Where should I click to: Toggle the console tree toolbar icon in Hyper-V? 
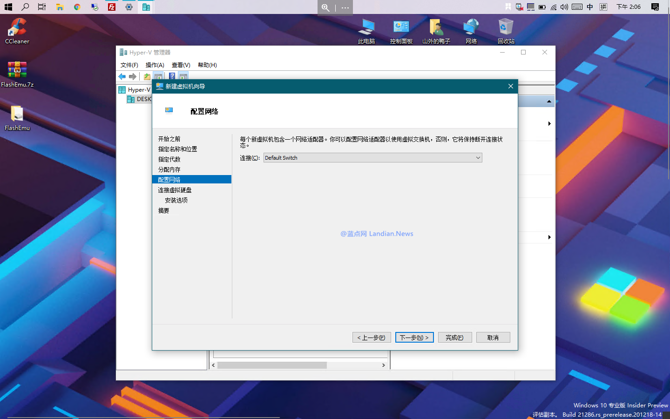point(158,76)
